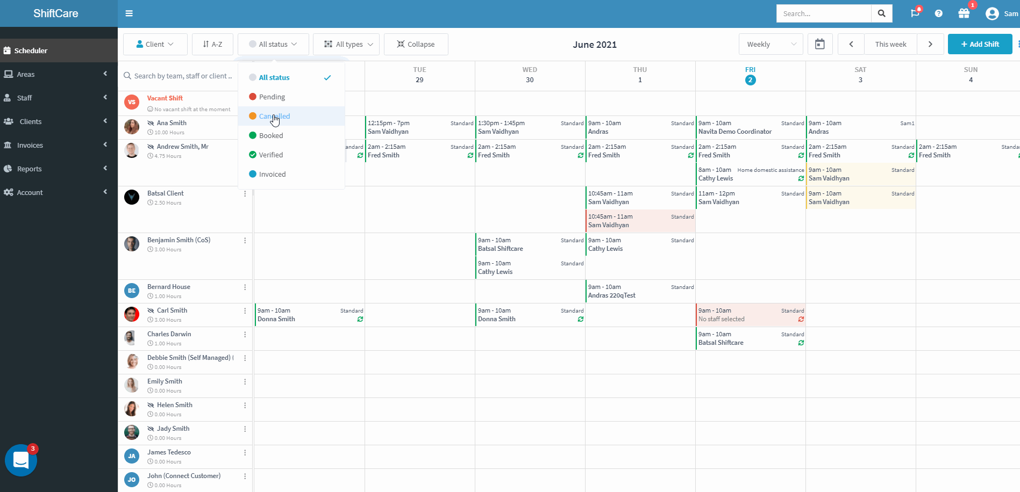The image size is (1020, 492).
Task: Open Cathy Lewis Home domestic assistance shift
Action: pyautogui.click(x=751, y=174)
